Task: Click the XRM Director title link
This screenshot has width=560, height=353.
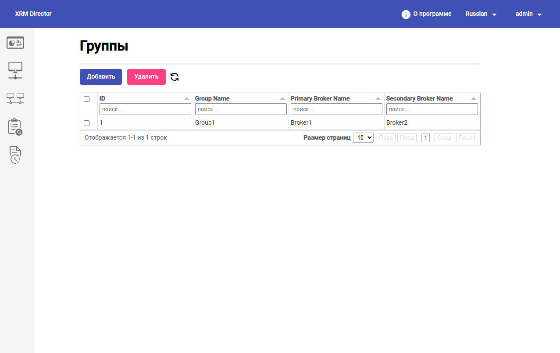Action: 33,14
